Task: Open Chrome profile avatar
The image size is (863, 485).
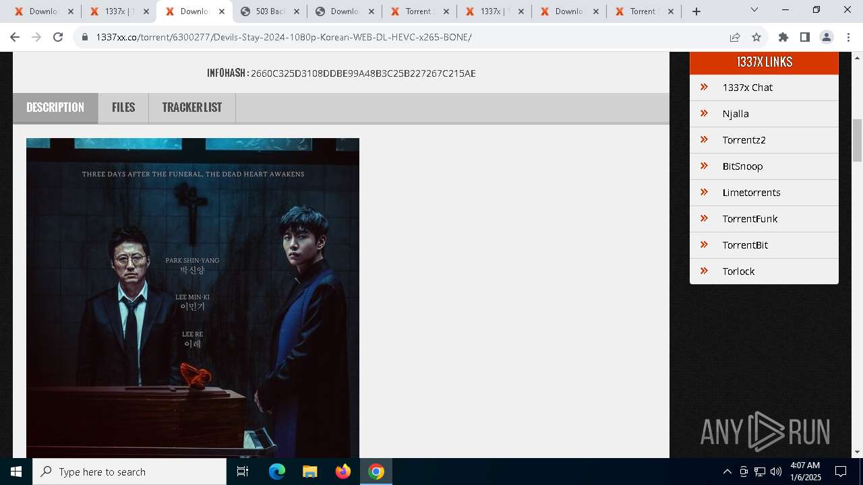Action: pos(826,37)
